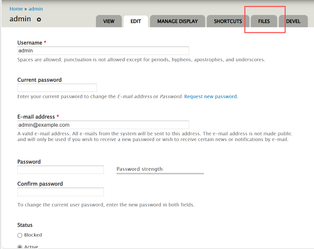Select the Active status radio button
Image resolution: width=314 pixels, height=249 pixels.
click(20, 247)
